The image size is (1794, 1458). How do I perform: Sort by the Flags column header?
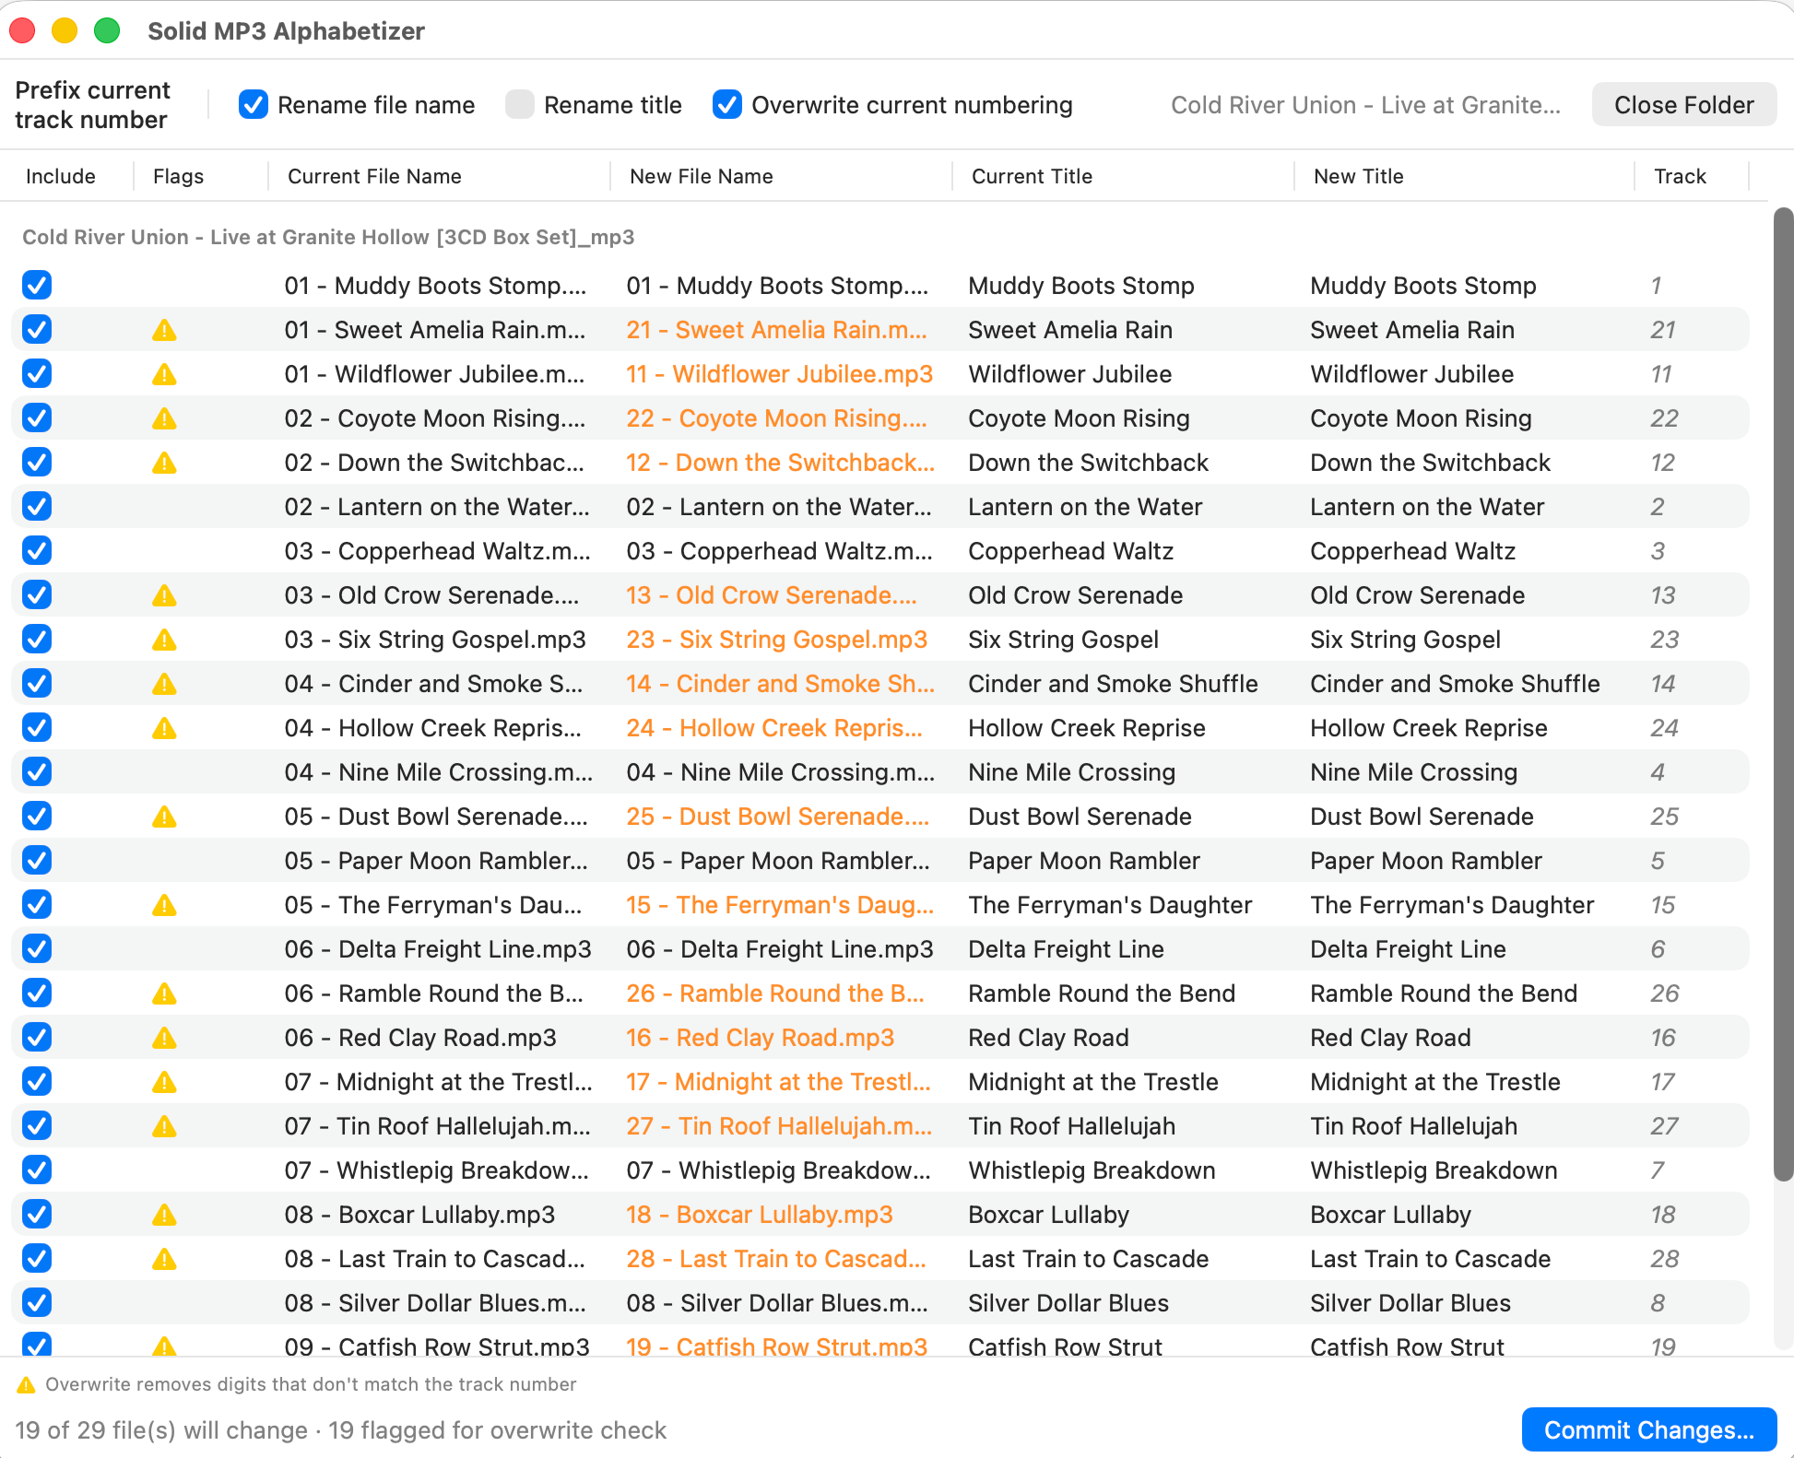pyautogui.click(x=179, y=176)
